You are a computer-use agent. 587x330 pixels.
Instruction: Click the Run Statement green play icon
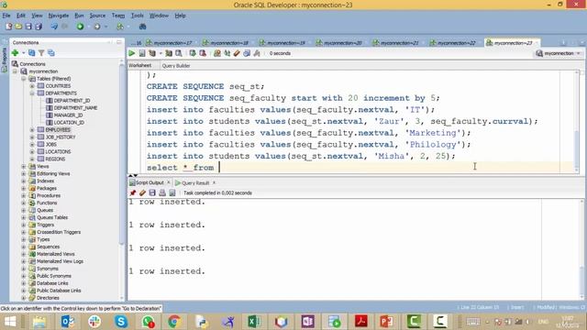pyautogui.click(x=132, y=53)
